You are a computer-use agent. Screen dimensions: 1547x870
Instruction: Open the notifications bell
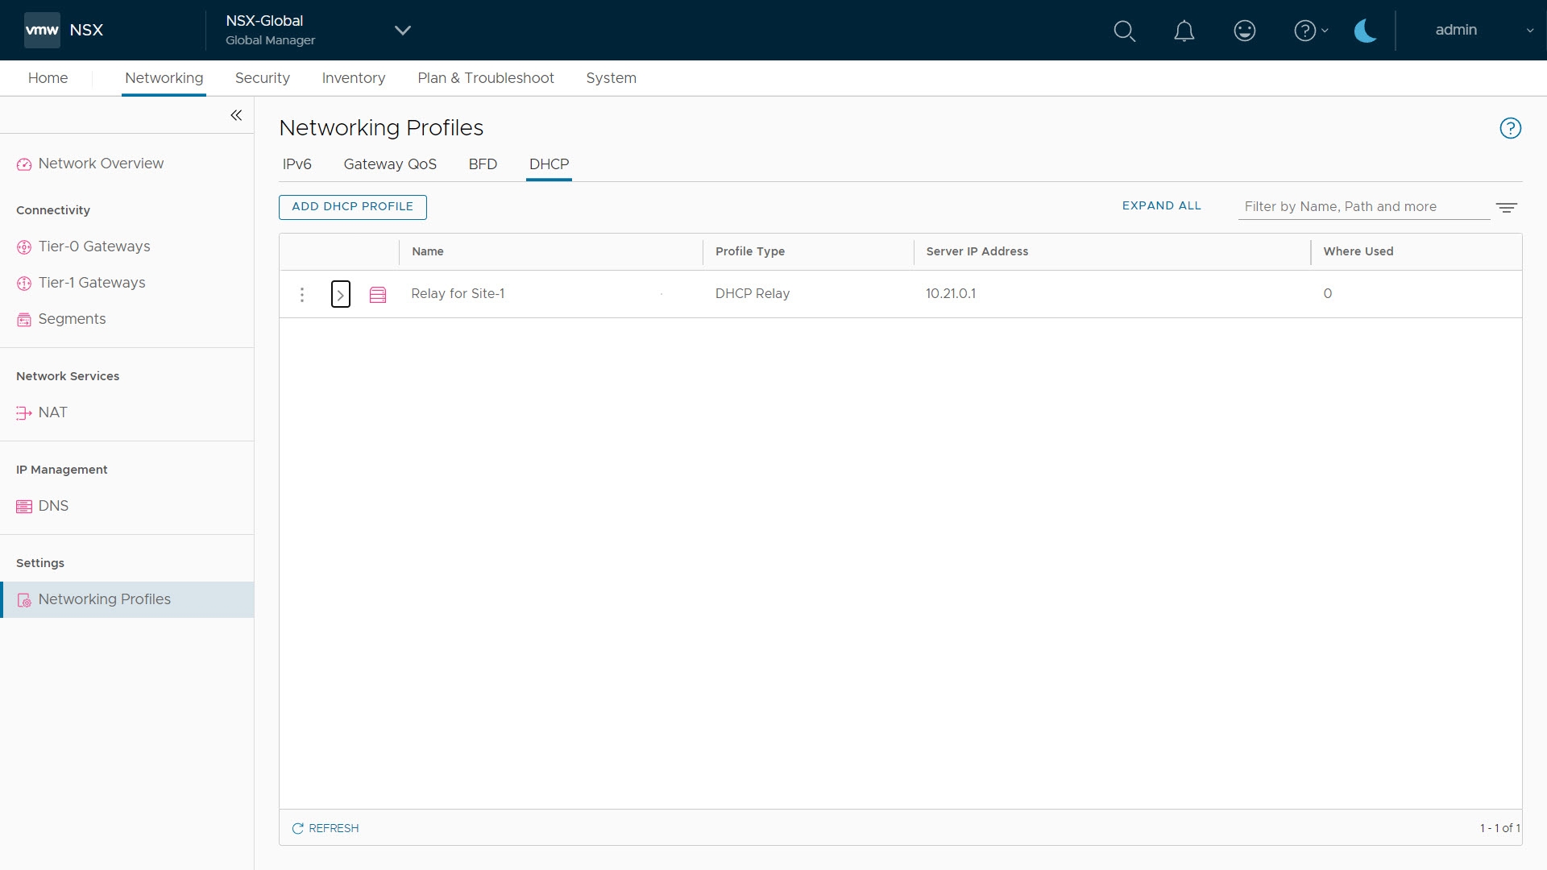pos(1184,31)
